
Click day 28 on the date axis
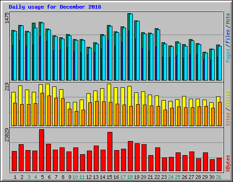(x=198, y=177)
